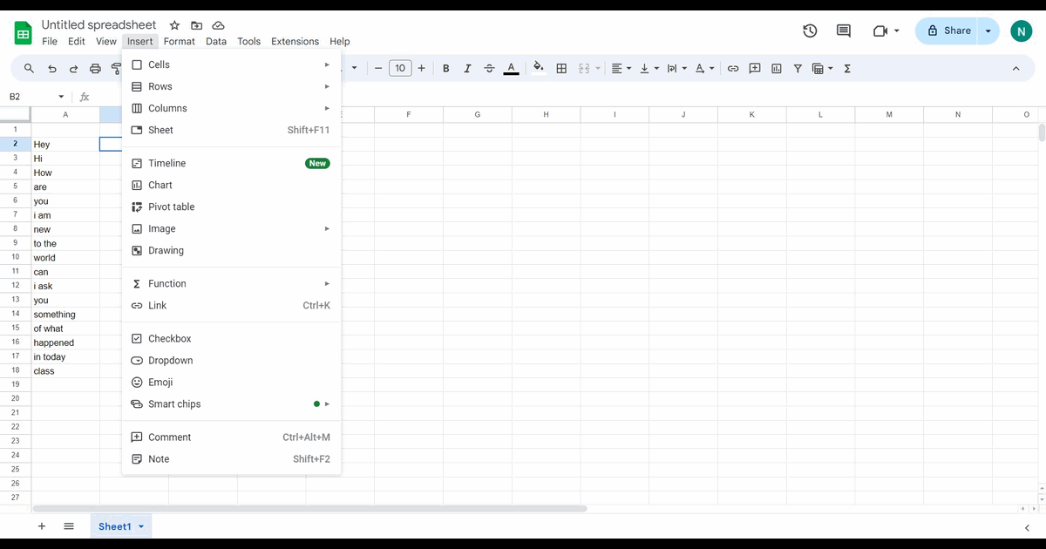
Task: Click the Redo arrow in toolbar
Action: coord(73,68)
